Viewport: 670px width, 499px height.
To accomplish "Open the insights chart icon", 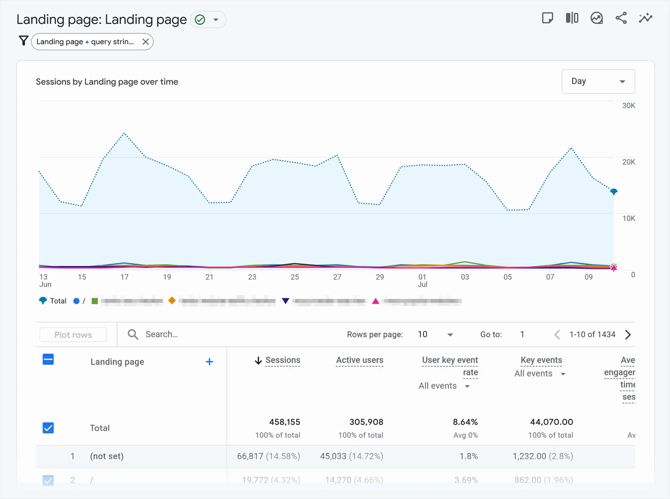I will pyautogui.click(x=596, y=18).
